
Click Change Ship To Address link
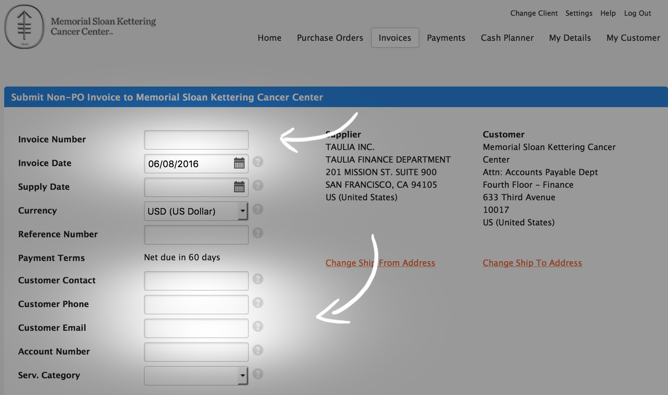click(532, 263)
